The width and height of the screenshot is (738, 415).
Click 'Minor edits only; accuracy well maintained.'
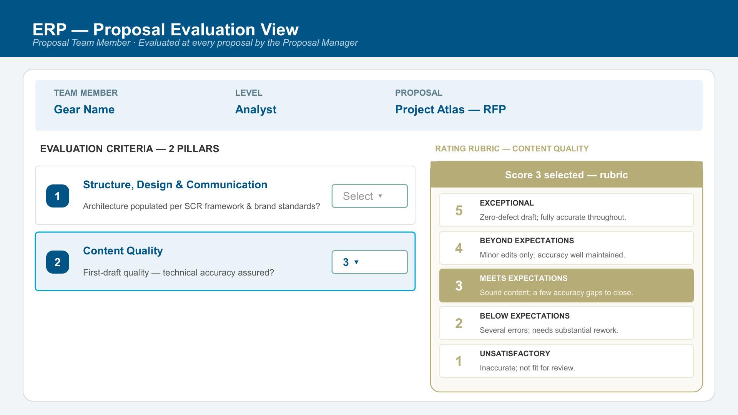click(552, 255)
